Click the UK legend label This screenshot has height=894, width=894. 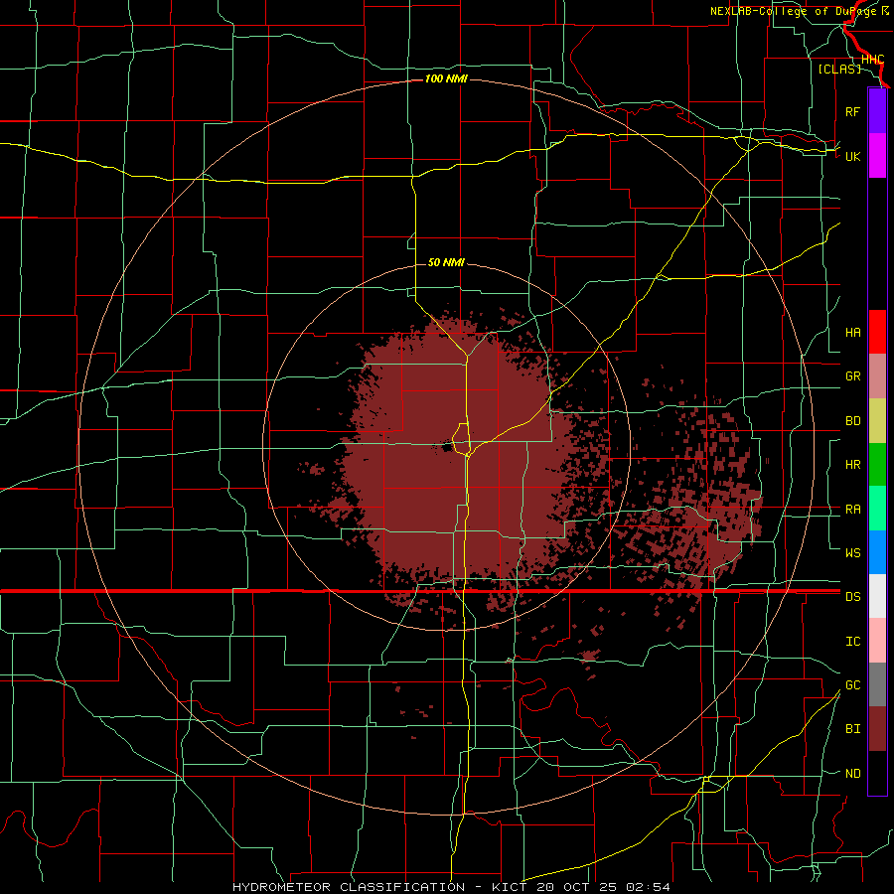(852, 156)
